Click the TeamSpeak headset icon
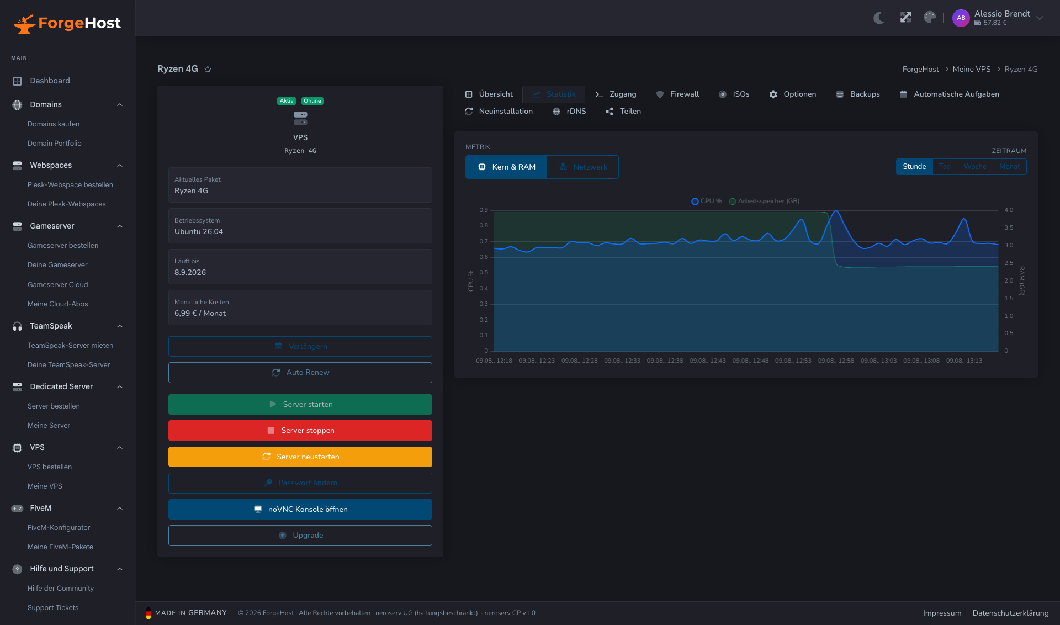This screenshot has width=1060, height=625. coord(17,326)
